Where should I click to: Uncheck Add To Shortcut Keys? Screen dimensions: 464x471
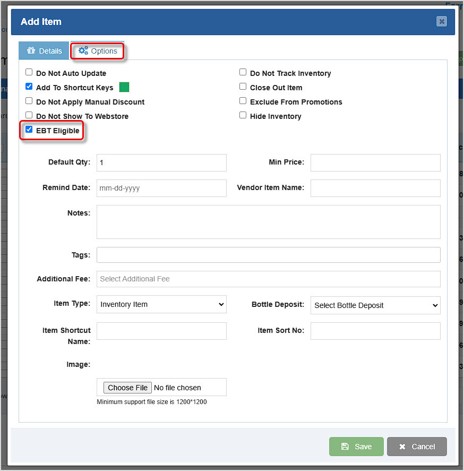[x=29, y=86]
